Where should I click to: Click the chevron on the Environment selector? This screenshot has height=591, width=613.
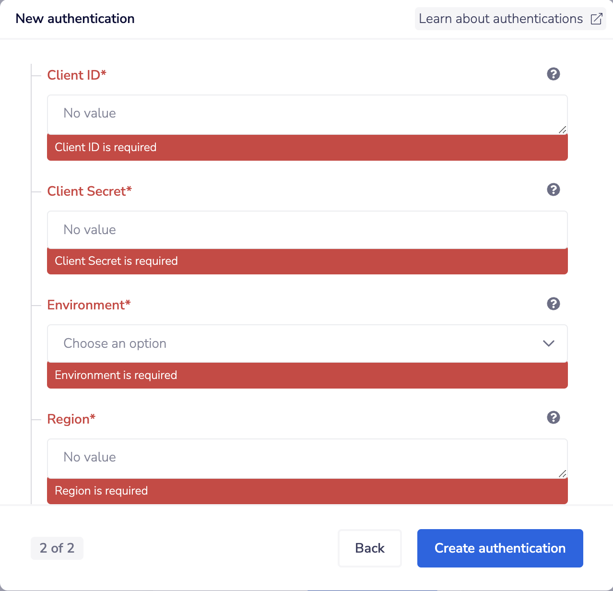click(548, 343)
